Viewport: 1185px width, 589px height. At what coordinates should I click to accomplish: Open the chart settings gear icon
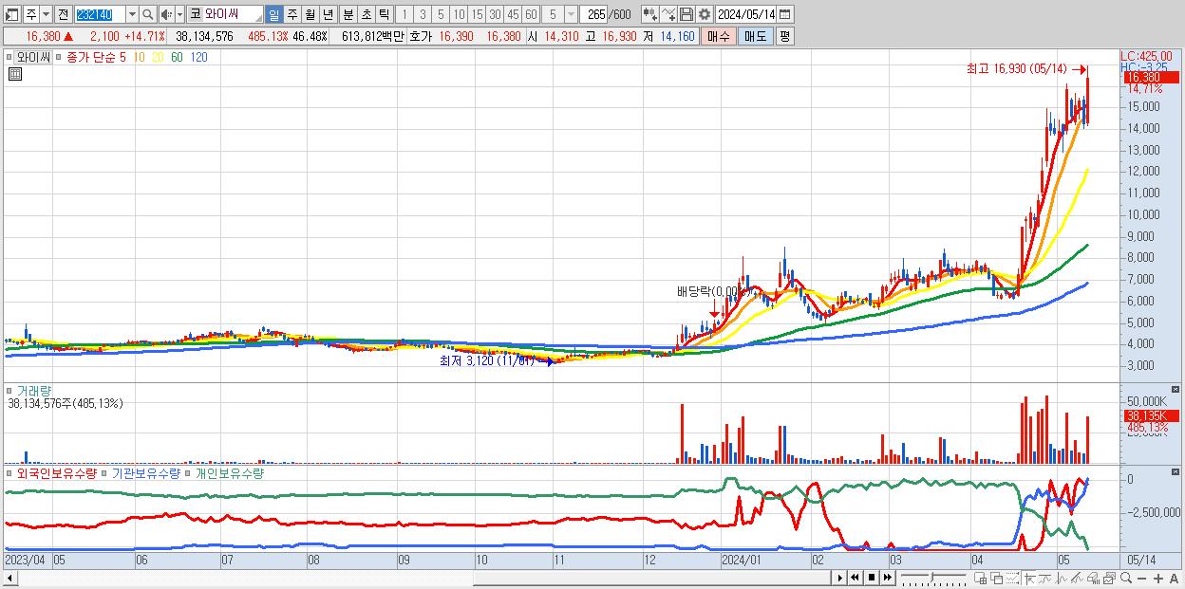coord(704,14)
